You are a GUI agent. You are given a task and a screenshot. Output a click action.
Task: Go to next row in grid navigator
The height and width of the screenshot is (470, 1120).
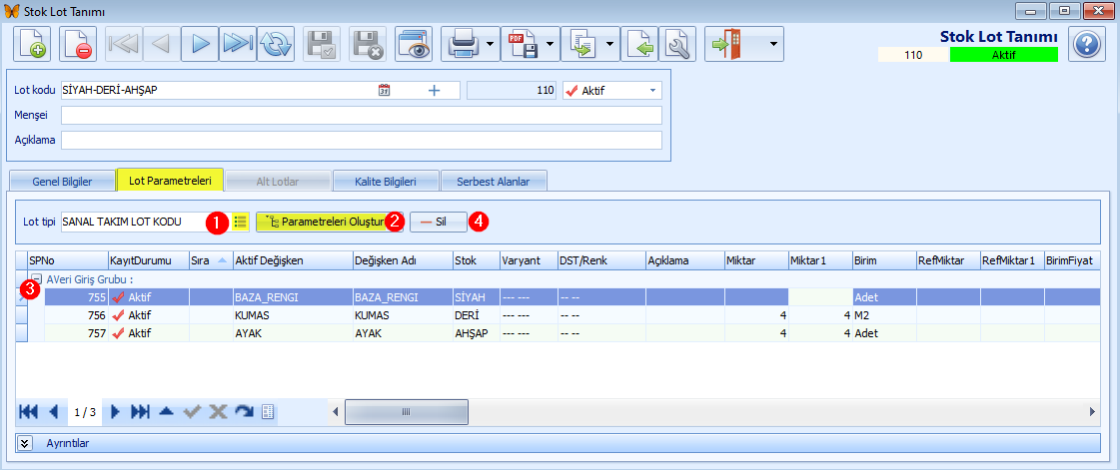(115, 411)
